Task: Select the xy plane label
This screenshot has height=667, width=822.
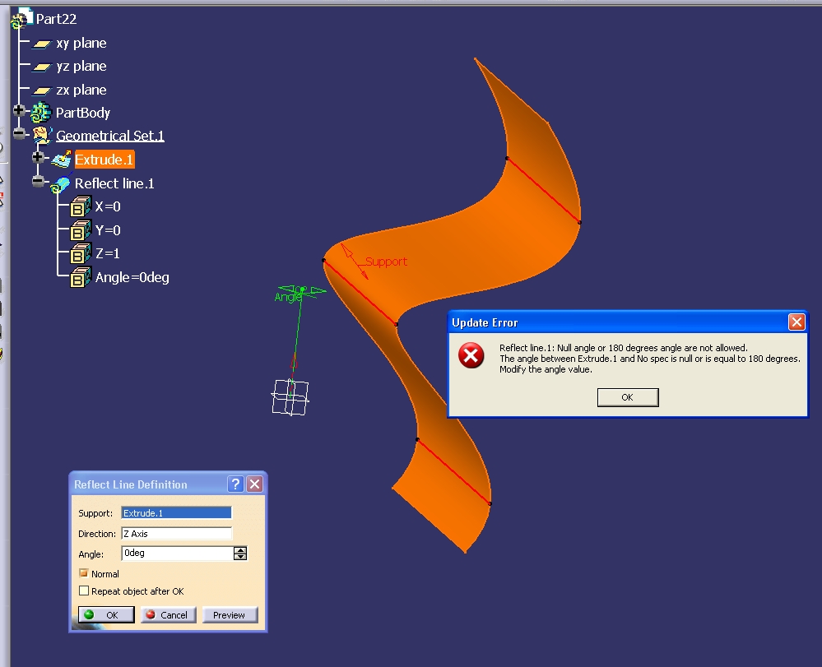Action: pyautogui.click(x=81, y=43)
